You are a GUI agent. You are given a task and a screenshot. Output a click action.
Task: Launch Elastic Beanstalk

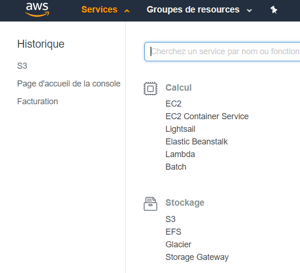(197, 142)
